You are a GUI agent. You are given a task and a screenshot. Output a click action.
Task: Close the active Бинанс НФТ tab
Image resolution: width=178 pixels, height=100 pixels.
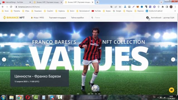click(x=93, y=2)
